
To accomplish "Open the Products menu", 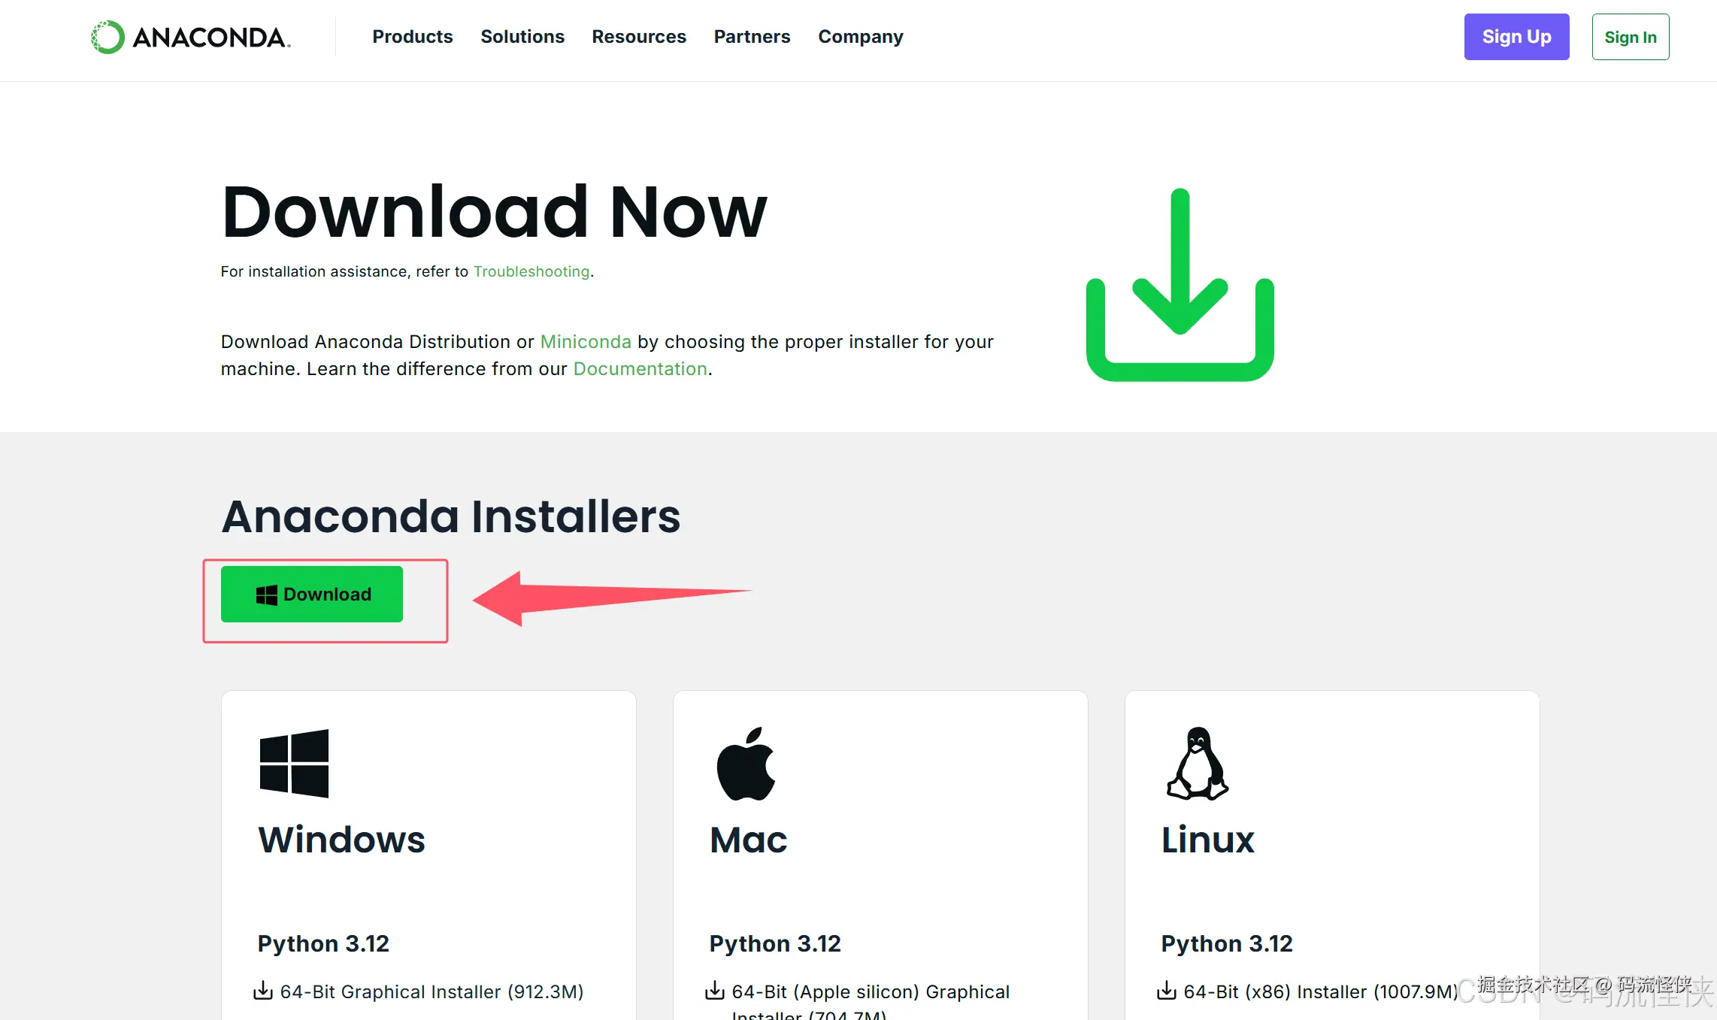I will [412, 37].
